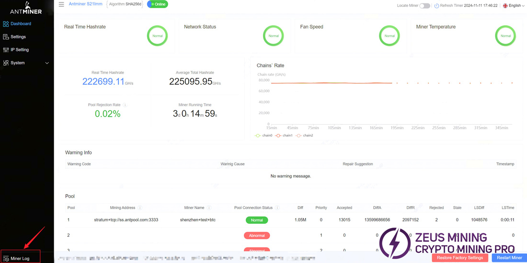527x263 pixels.
Task: Click the Network Status Normal ring
Action: 274,35
